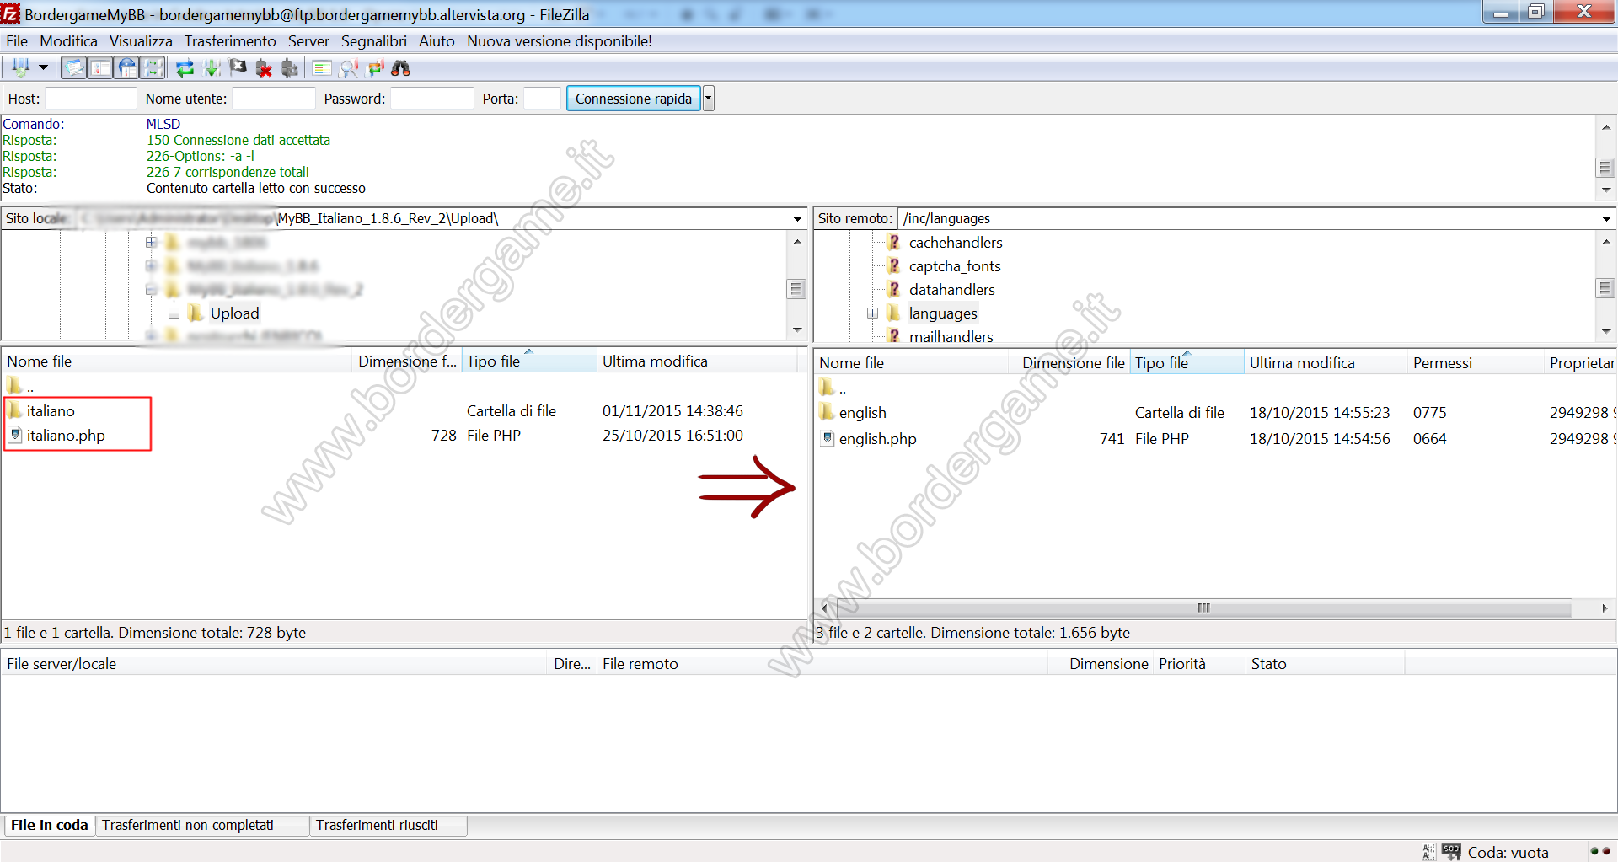Screen dimensions: 1618x862
Task: Open the directory listing filters dialog
Action: 322,68
